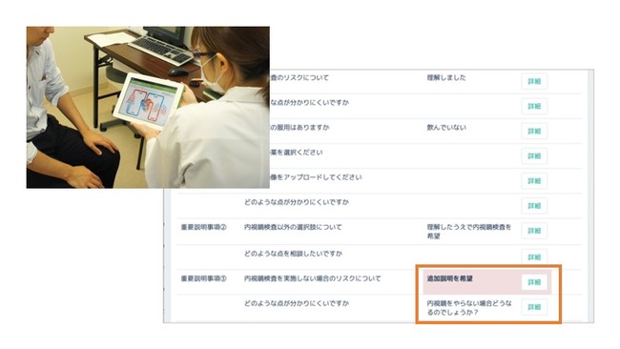Click 詳細 for the アップロードしてください row
The image size is (620, 349).
click(534, 181)
